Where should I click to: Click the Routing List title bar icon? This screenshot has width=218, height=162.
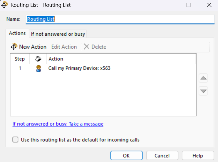[x=5, y=5]
